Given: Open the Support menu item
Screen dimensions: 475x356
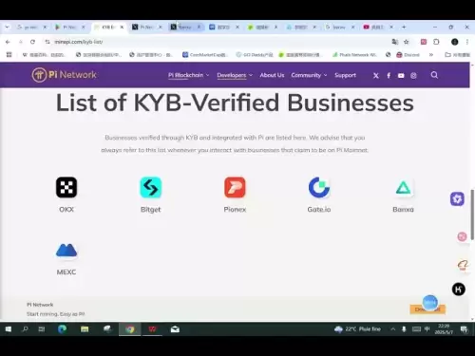Looking at the screenshot, I should pos(345,75).
